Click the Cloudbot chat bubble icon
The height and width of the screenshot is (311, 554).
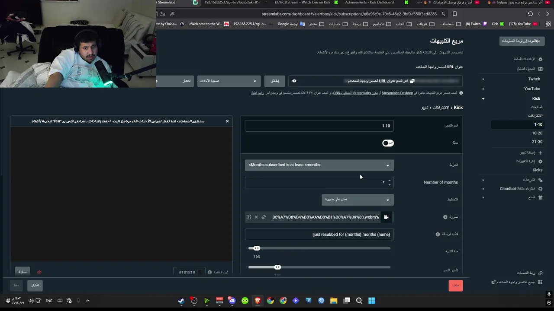point(540,189)
